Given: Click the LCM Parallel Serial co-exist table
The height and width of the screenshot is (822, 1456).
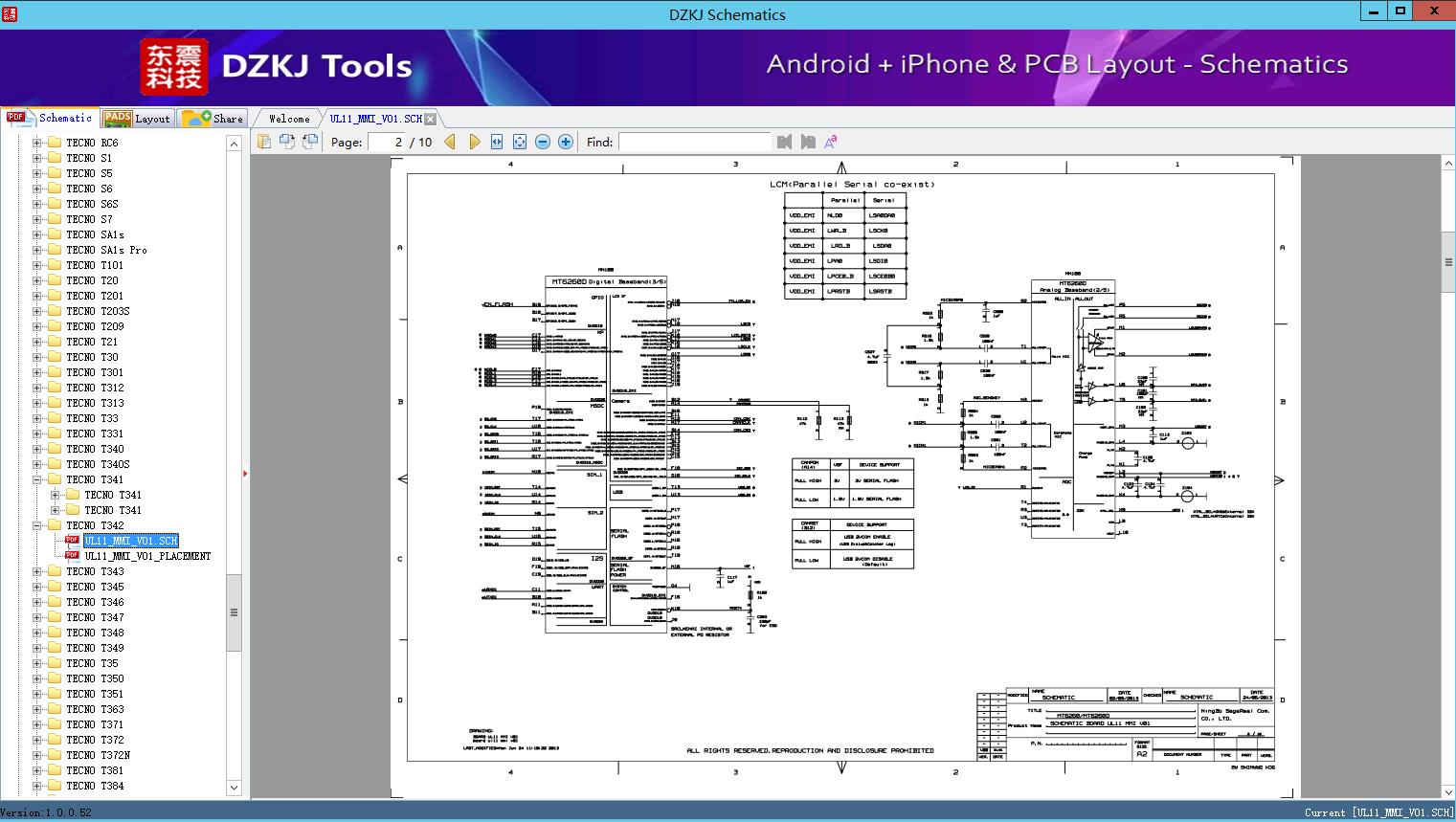Looking at the screenshot, I should click(845, 246).
